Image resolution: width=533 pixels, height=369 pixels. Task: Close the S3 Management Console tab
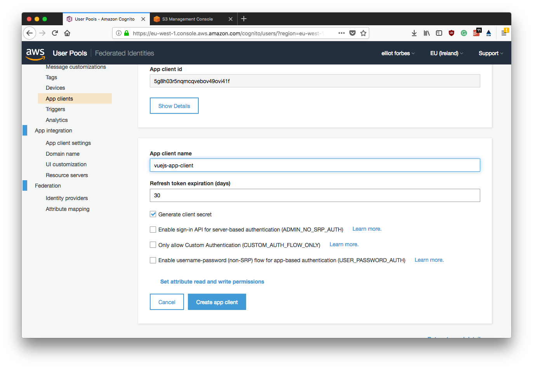click(x=231, y=19)
